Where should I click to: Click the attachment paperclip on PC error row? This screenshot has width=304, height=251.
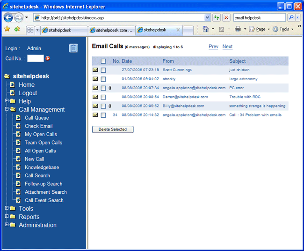[110, 88]
